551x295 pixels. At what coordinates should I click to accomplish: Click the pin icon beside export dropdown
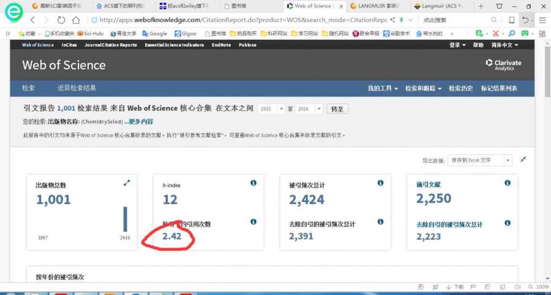coord(523,159)
